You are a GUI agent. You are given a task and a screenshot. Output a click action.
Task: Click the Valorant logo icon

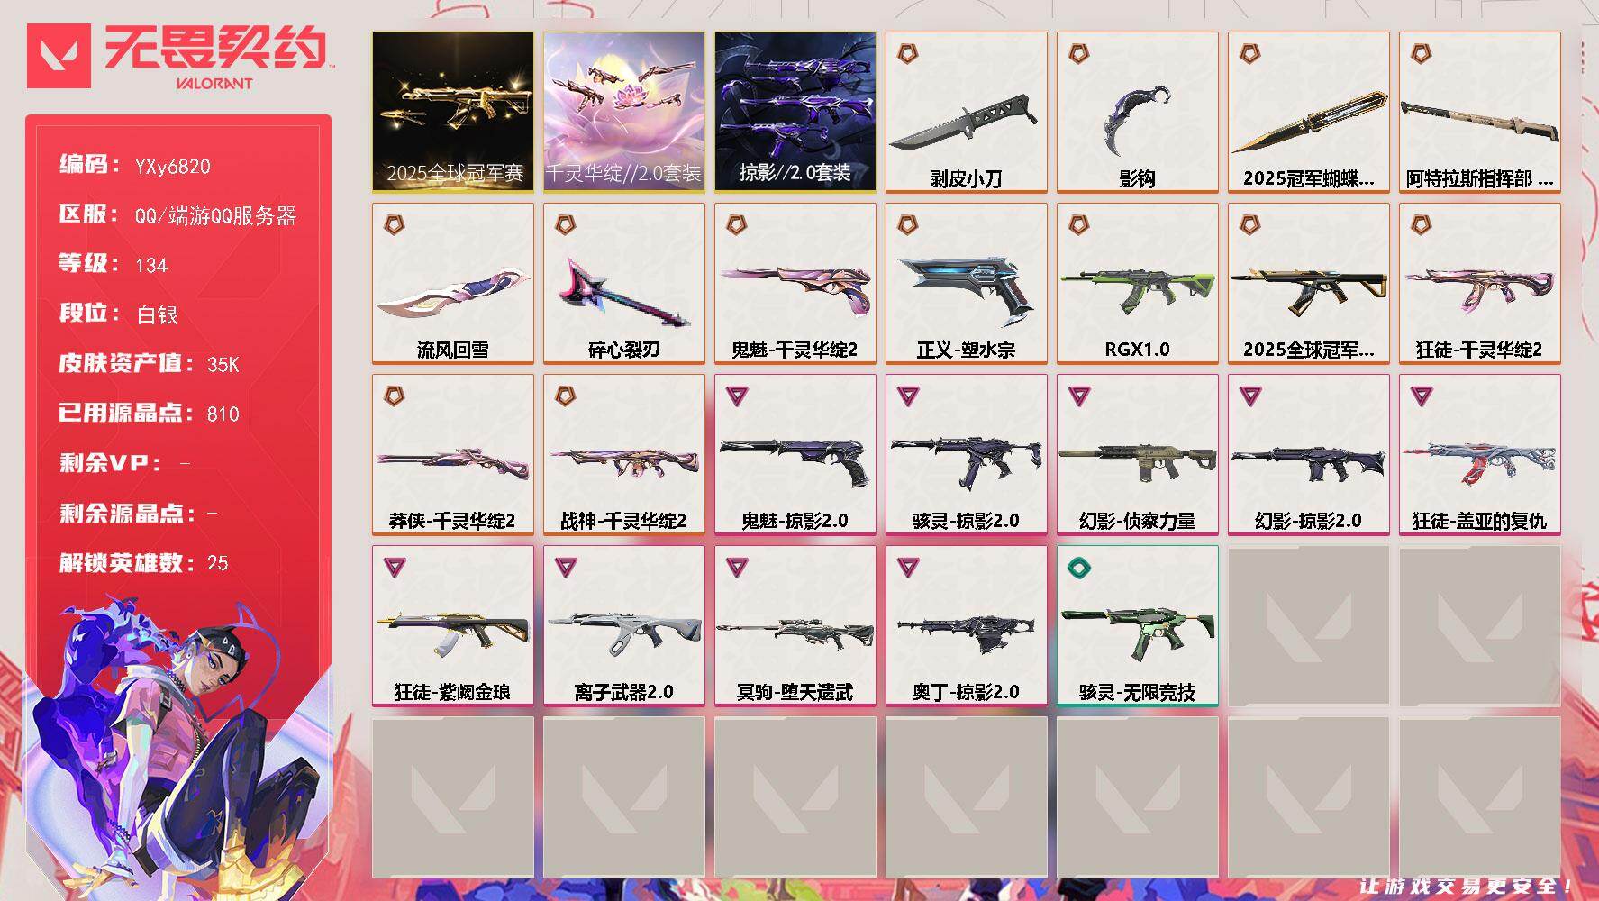pyautogui.click(x=59, y=56)
